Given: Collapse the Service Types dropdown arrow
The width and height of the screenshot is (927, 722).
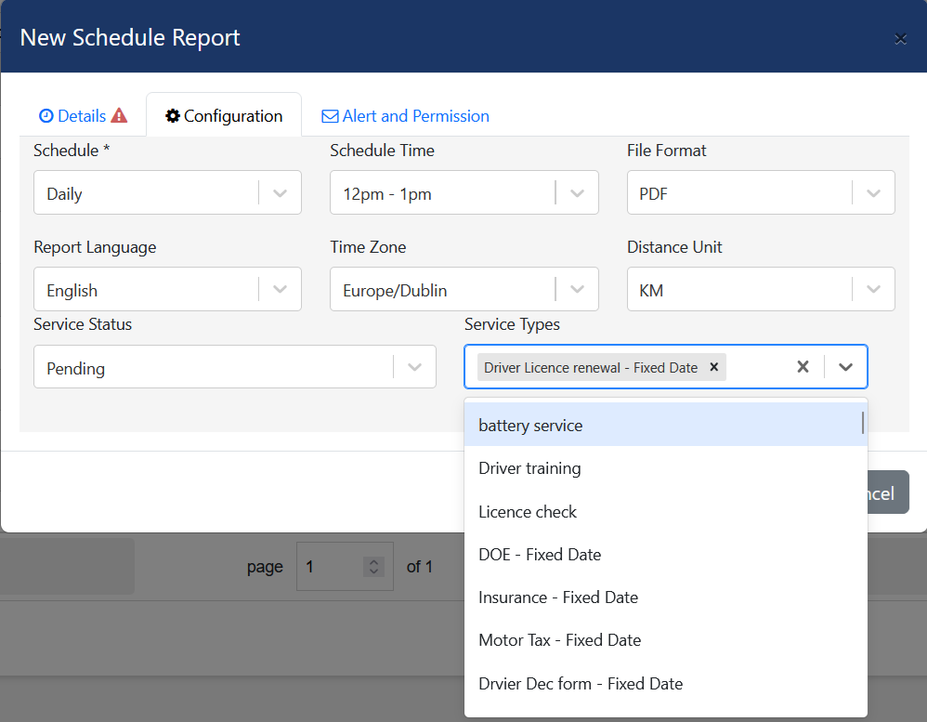Looking at the screenshot, I should [845, 367].
